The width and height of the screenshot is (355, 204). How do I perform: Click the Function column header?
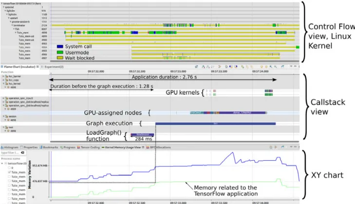coord(7,72)
